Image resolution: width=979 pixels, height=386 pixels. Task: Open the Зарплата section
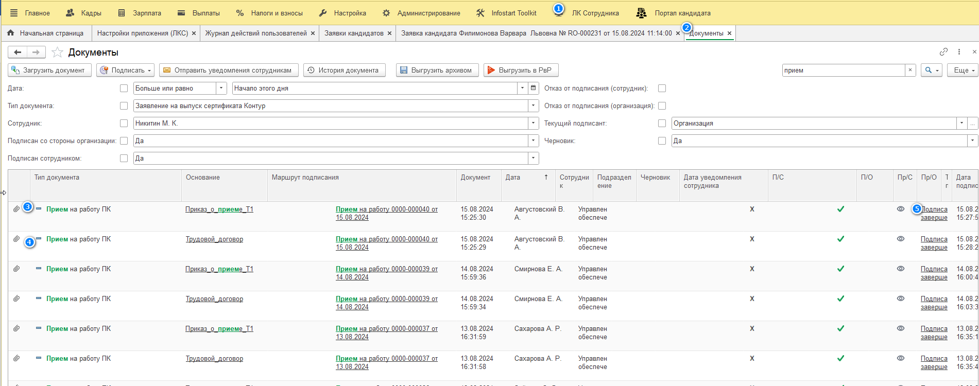pos(140,13)
